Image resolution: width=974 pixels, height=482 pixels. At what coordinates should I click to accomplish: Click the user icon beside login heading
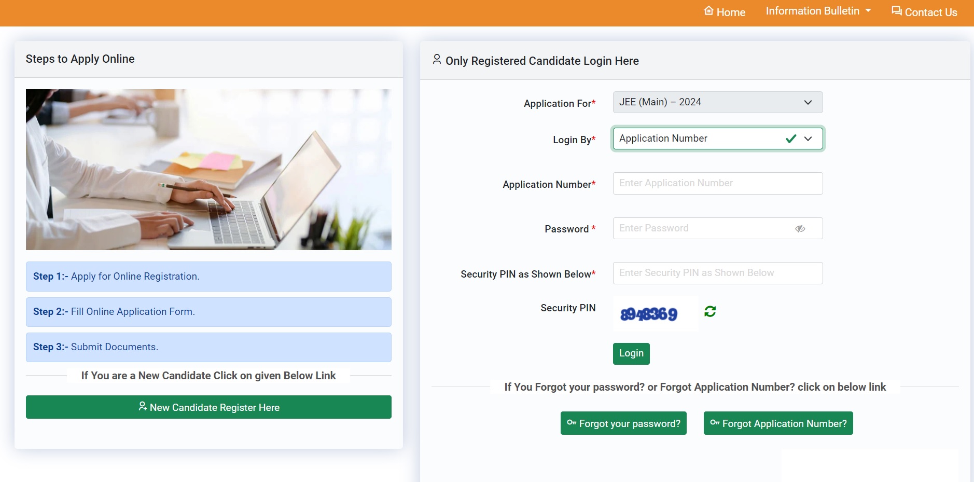click(437, 60)
